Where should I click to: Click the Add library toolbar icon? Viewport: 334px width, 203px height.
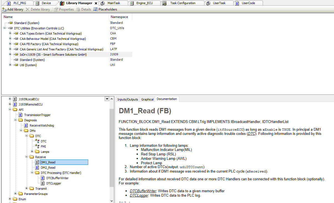pyautogui.click(x=4, y=9)
